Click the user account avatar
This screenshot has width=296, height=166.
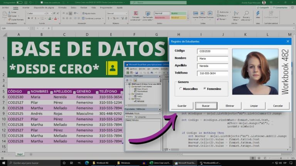264,2
